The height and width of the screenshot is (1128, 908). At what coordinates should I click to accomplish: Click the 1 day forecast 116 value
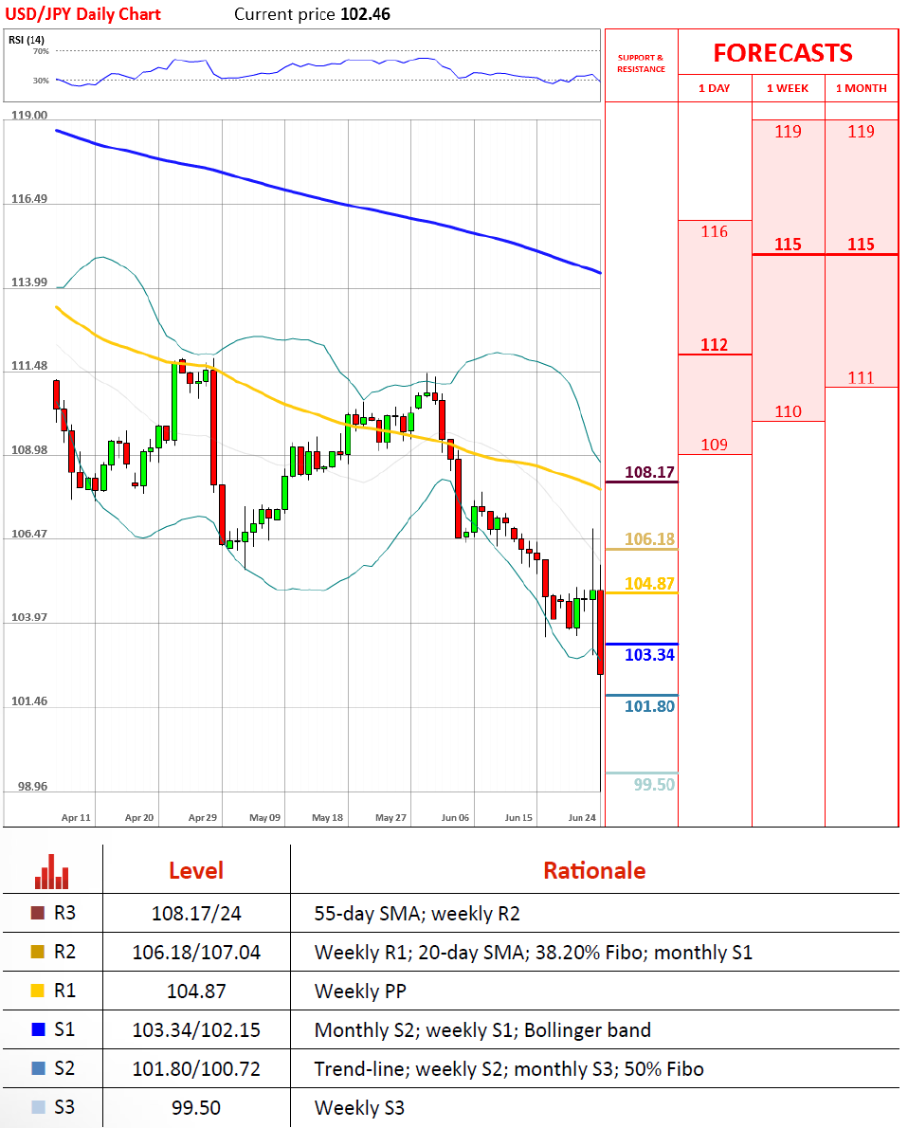point(715,231)
